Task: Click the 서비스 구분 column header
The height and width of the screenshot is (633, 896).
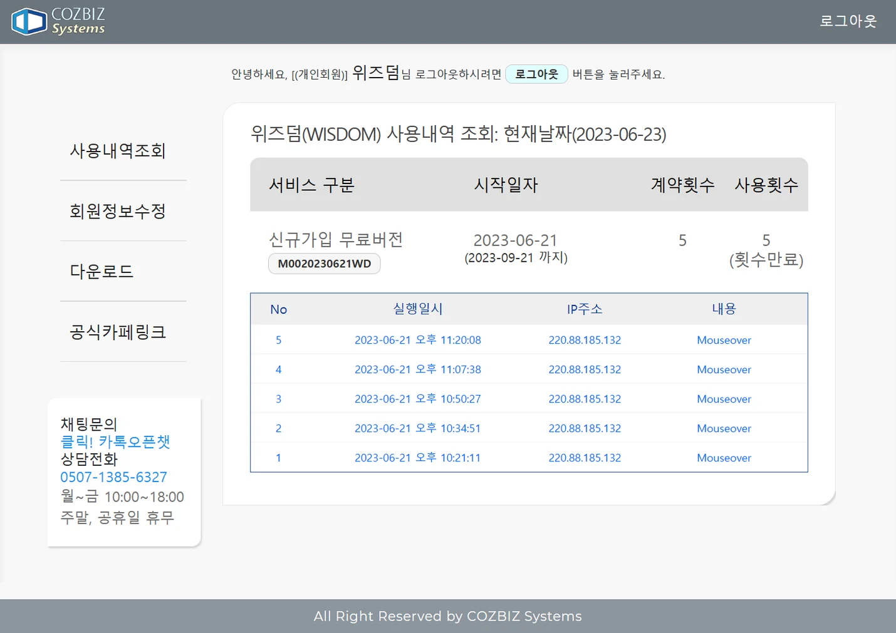Action: point(311,185)
